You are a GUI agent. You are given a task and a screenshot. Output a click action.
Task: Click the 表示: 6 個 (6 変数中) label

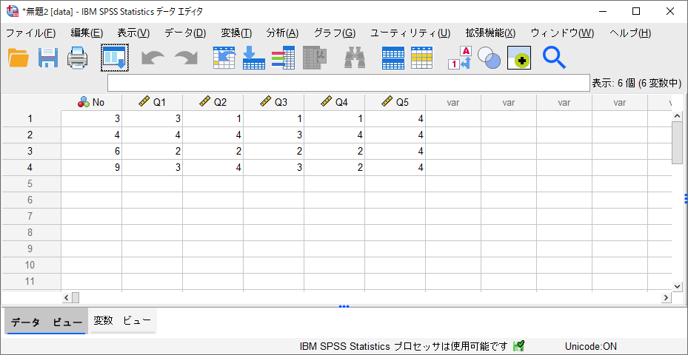click(636, 83)
